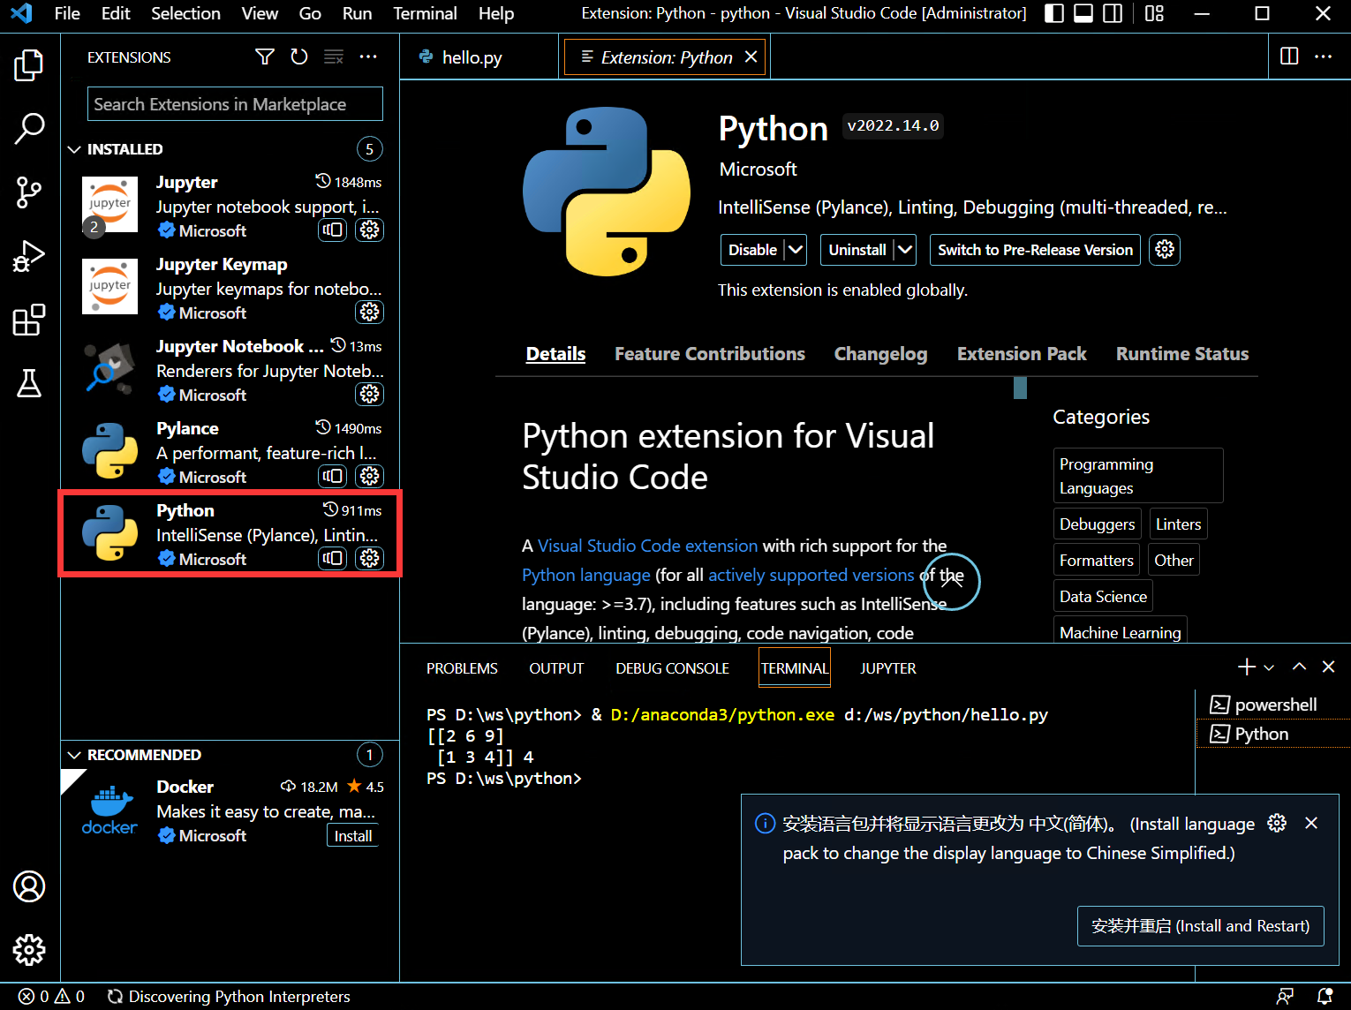Open the Explorer view in activity bar
Screen dimensions: 1351x1010
coord(29,65)
